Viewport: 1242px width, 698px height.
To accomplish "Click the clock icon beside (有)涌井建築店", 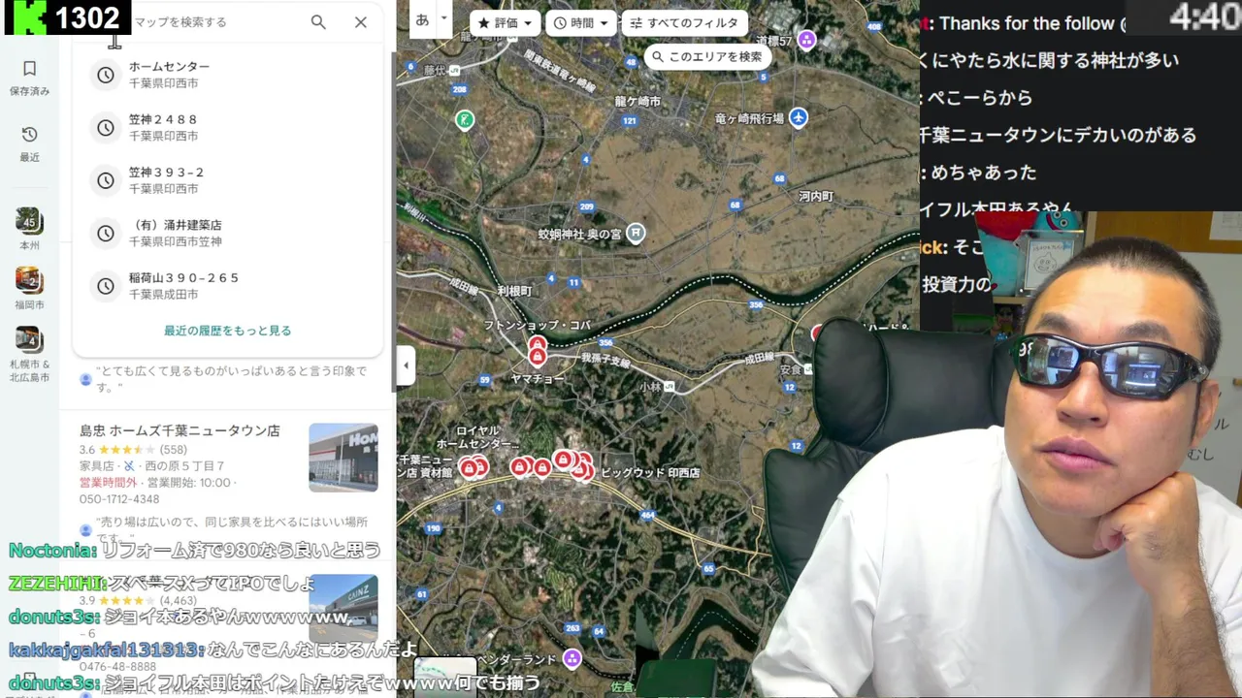I will click(x=106, y=233).
